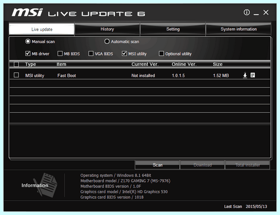The height and width of the screenshot is (215, 280).
Task: Click the download arrow icon for Fast Boot
Action: pos(245,75)
